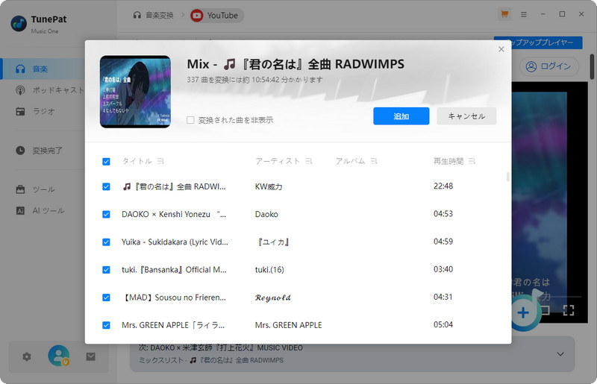The width and height of the screenshot is (597, 384).
Task: Sort by アルバム column icon
Action: [x=374, y=161]
